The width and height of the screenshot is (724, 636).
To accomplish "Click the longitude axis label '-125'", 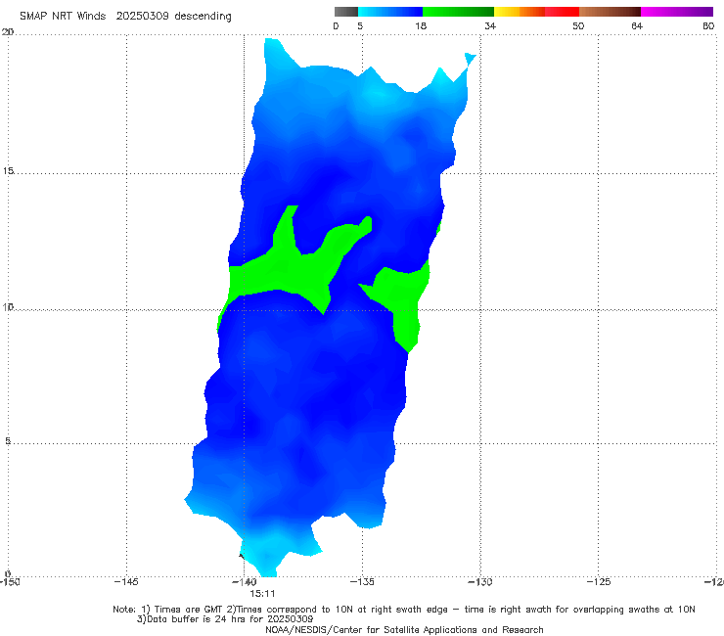I will coord(599,582).
